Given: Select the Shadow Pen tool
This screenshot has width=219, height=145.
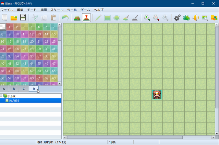Looking at the screenshot, I should coord(135,18).
